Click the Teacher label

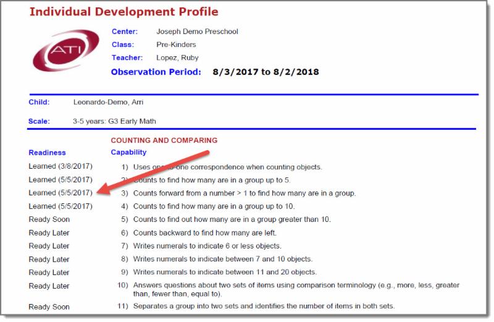point(127,57)
